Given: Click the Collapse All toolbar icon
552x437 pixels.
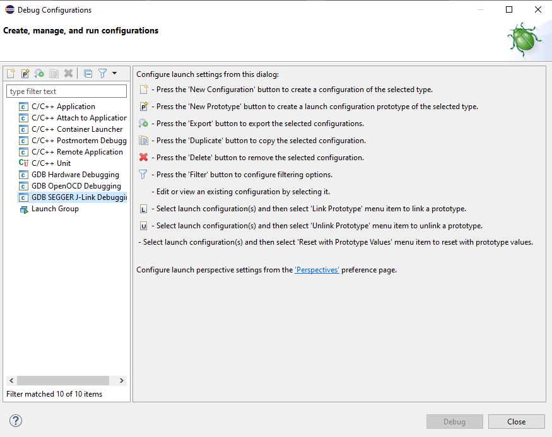Looking at the screenshot, I should [88, 73].
